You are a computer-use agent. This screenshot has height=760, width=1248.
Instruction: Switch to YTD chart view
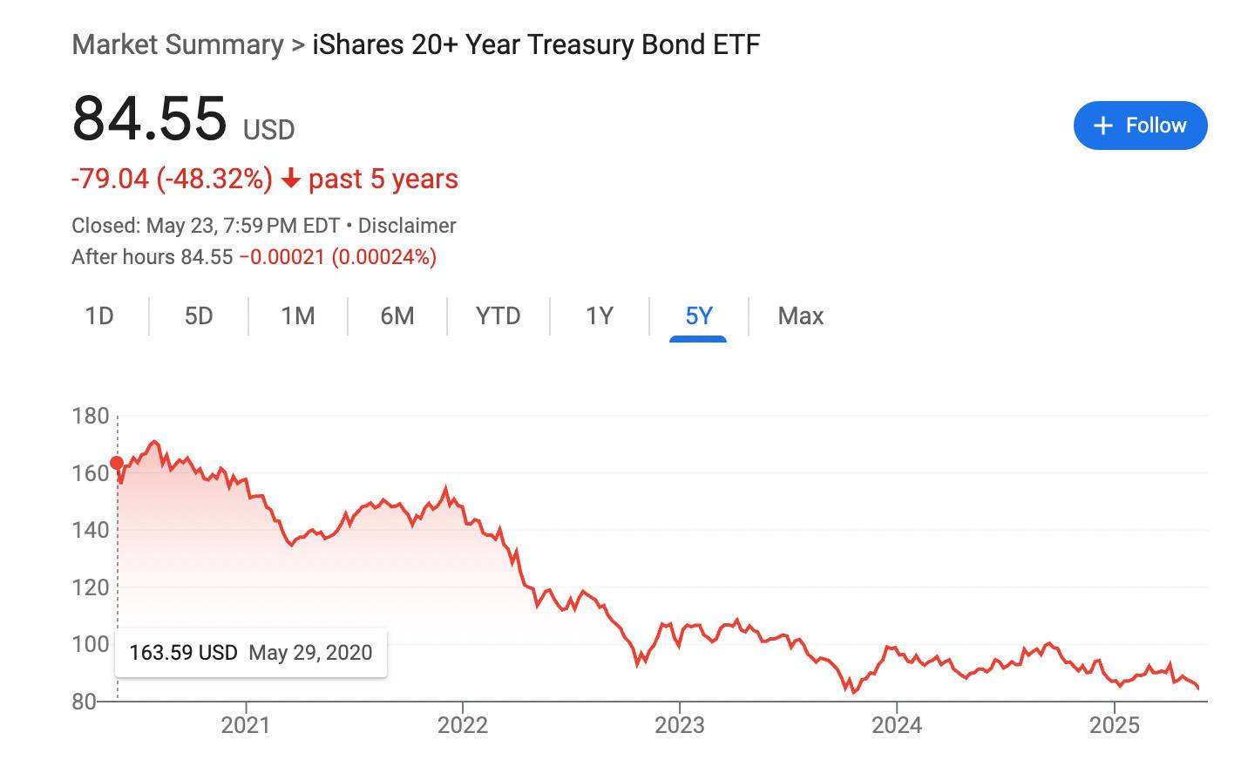498,316
